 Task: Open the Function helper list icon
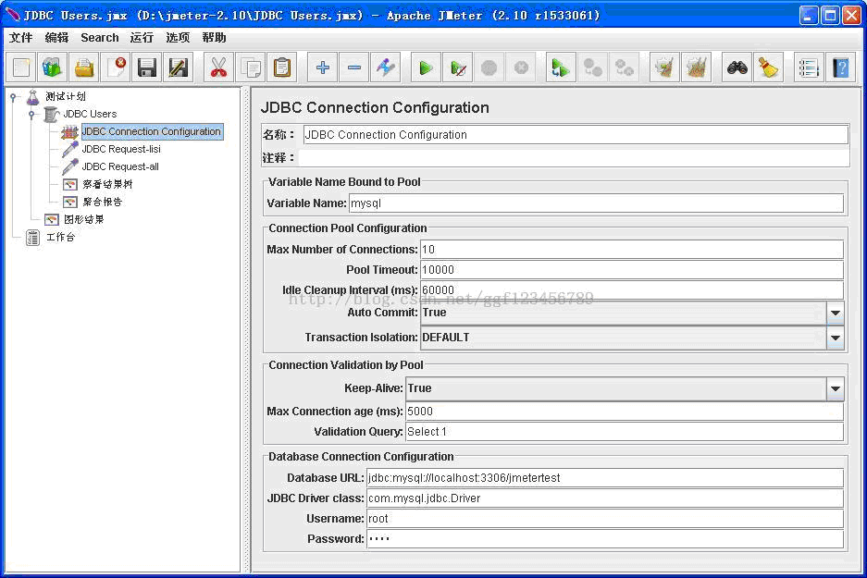point(809,68)
